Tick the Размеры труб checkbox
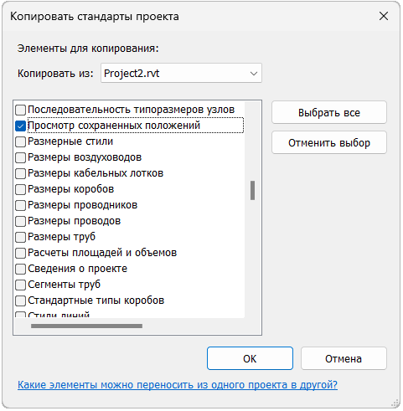Screen dimensions: 403x411 (20, 237)
